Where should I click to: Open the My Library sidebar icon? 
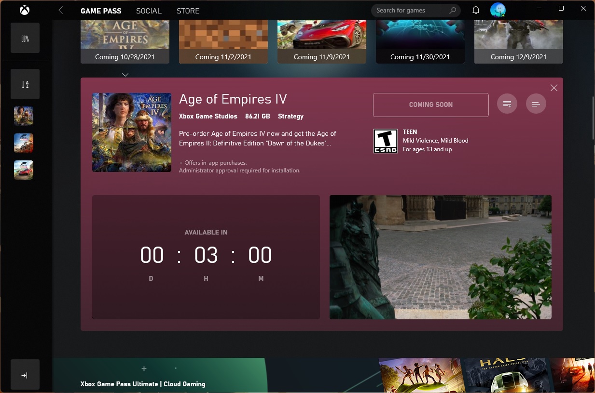coord(25,39)
